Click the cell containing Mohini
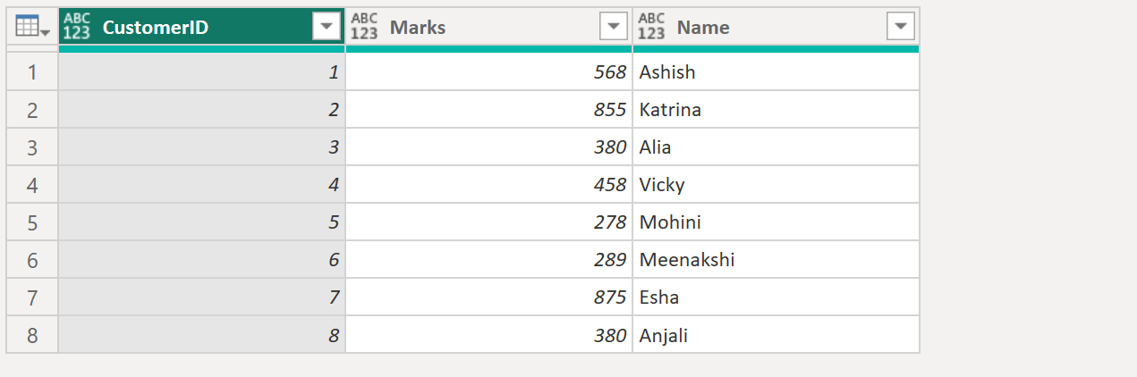1137x377 pixels. (670, 222)
